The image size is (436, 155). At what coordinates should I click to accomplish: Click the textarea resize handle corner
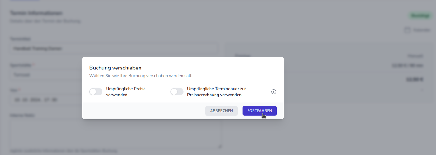click(220, 146)
